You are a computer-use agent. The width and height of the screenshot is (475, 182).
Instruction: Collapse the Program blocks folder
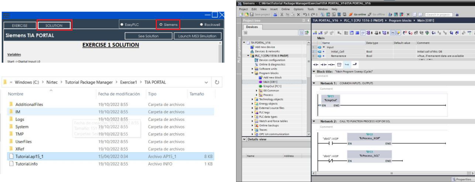point(252,73)
